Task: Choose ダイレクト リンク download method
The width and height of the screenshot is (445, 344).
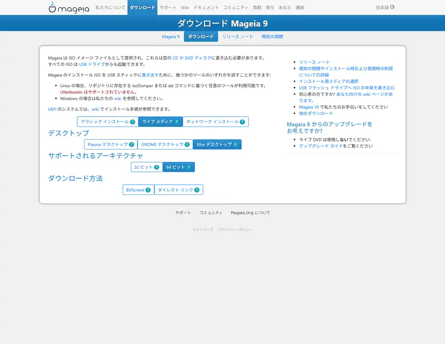Action: click(179, 190)
